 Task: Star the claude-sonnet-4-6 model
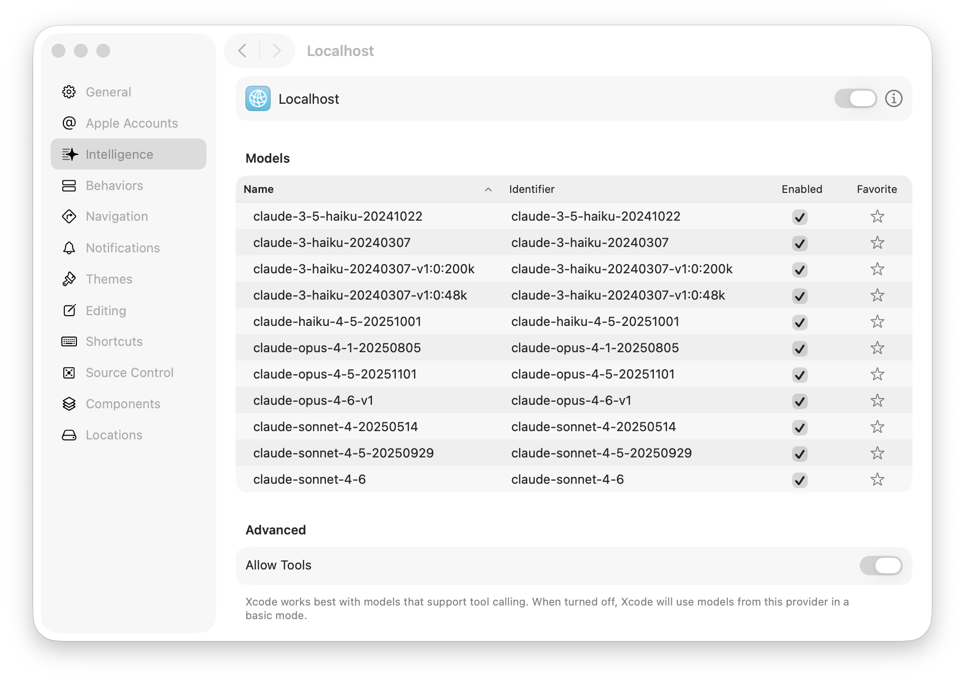pyautogui.click(x=877, y=479)
